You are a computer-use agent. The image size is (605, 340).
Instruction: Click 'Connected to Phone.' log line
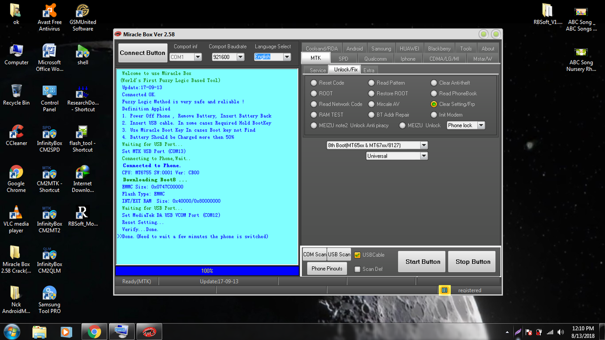point(152,166)
